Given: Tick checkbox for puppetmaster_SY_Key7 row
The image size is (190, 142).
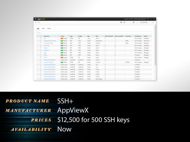Looking at the screenshot, I should tap(41, 41).
